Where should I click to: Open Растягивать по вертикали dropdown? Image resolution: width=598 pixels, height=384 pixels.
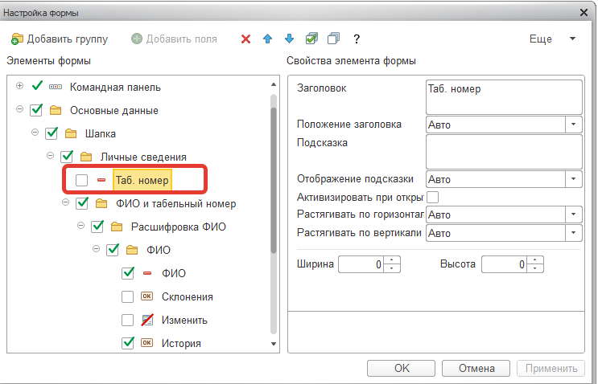point(573,233)
